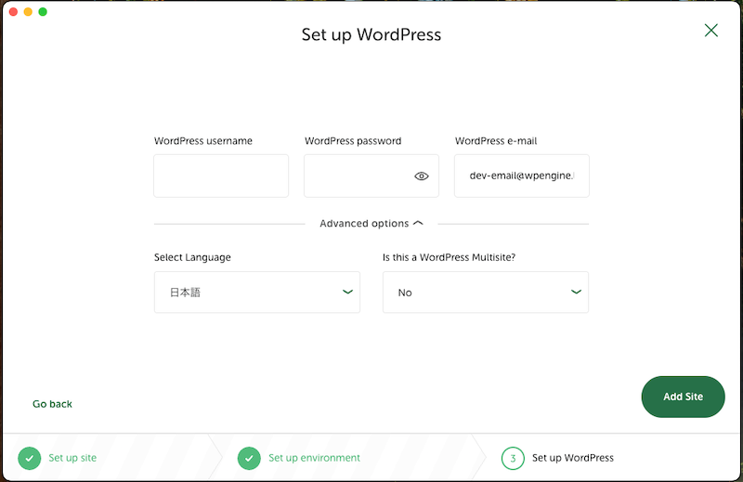Select the WordPress e-mail field
Image resolution: width=743 pixels, height=482 pixels.
click(x=521, y=176)
